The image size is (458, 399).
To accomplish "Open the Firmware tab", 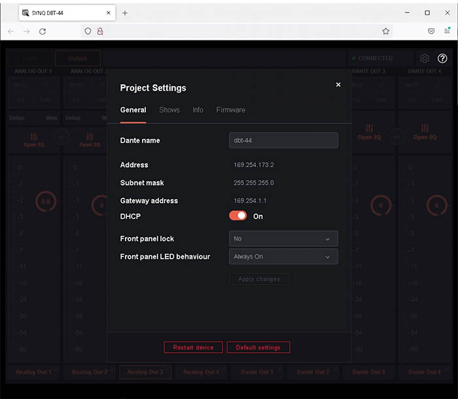I will pyautogui.click(x=231, y=110).
